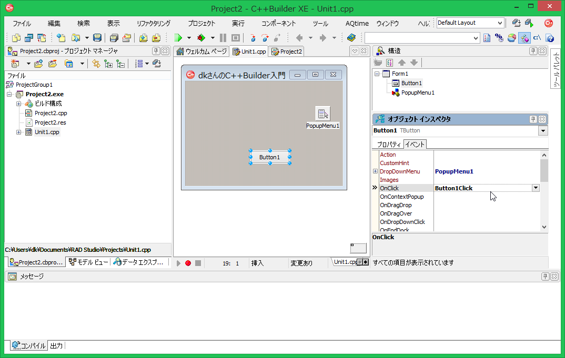565x358 pixels.
Task: Click the green Run button in toolbar
Action: click(178, 38)
